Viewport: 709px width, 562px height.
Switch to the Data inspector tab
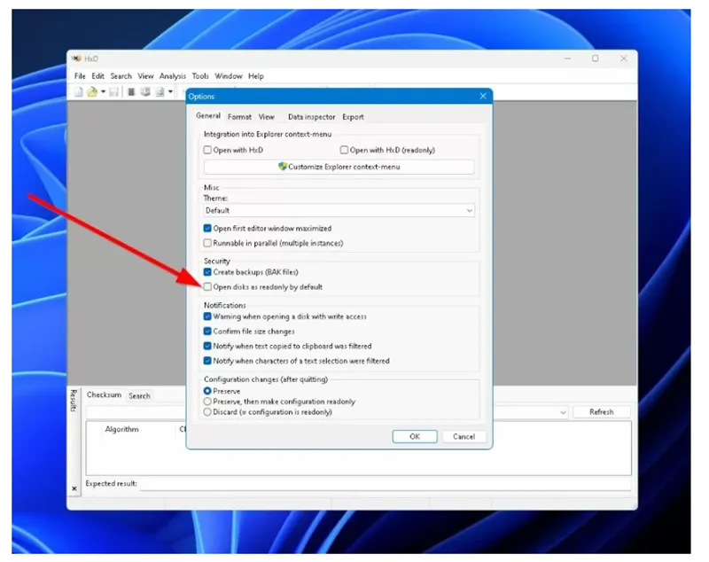tap(312, 117)
